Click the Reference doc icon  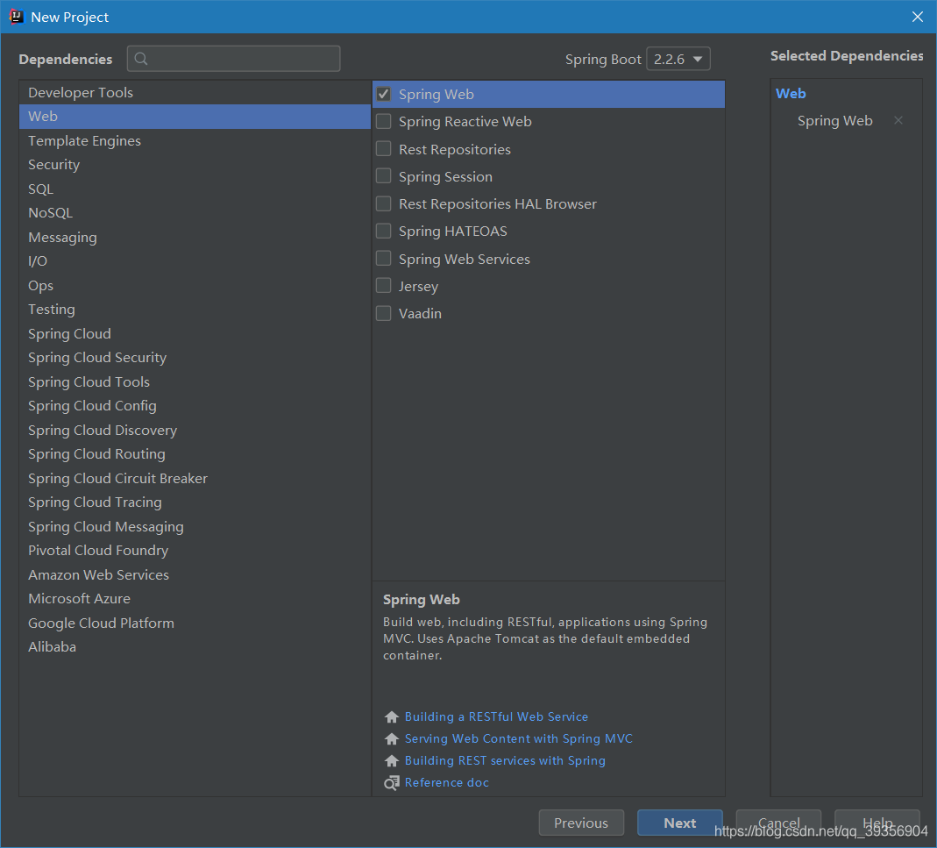click(392, 783)
